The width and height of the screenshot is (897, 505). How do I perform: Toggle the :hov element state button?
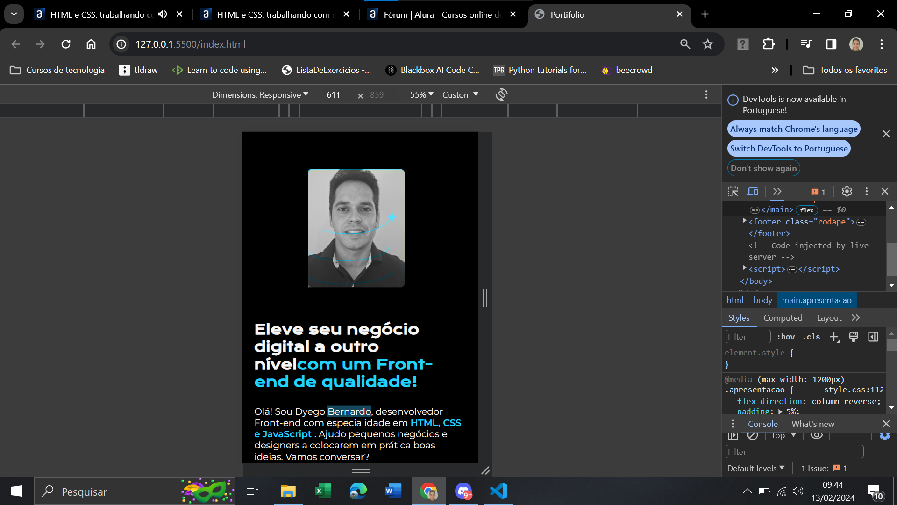click(786, 337)
